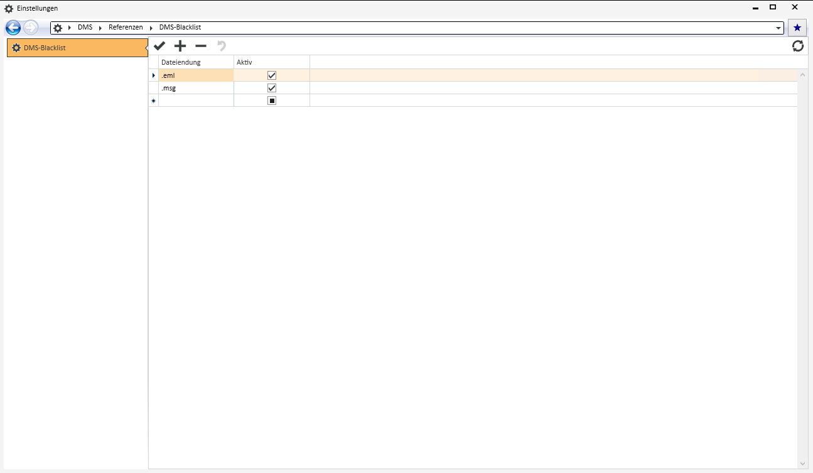Expand breadcrumb arrow before Referenzen

coord(100,28)
